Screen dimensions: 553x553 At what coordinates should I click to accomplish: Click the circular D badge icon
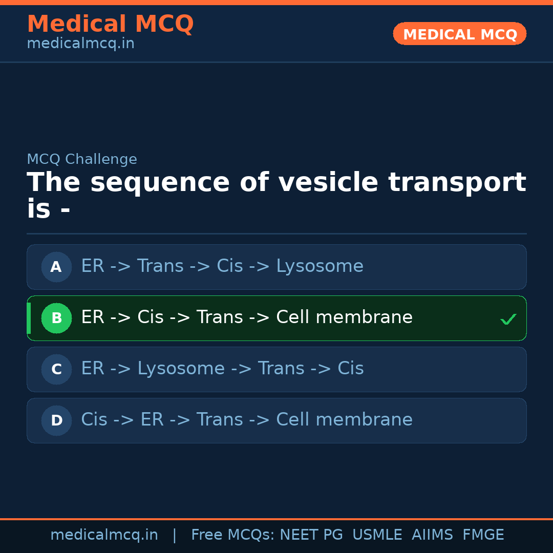(x=56, y=420)
